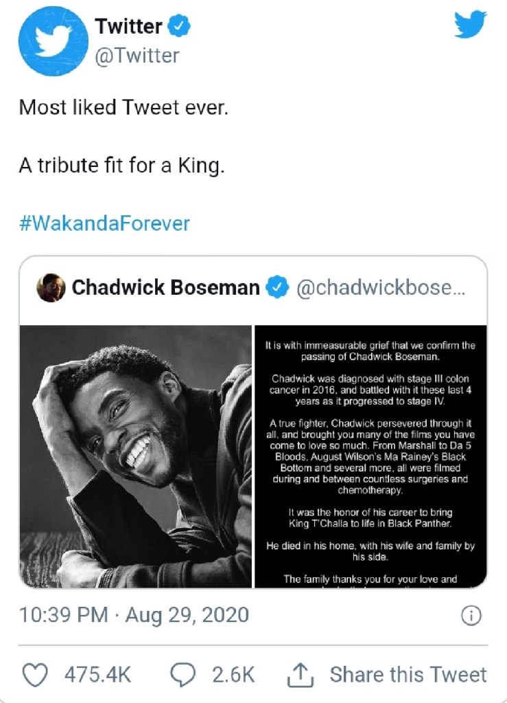
Task: Open the @Twitter handle link
Action: pyautogui.click(x=137, y=55)
